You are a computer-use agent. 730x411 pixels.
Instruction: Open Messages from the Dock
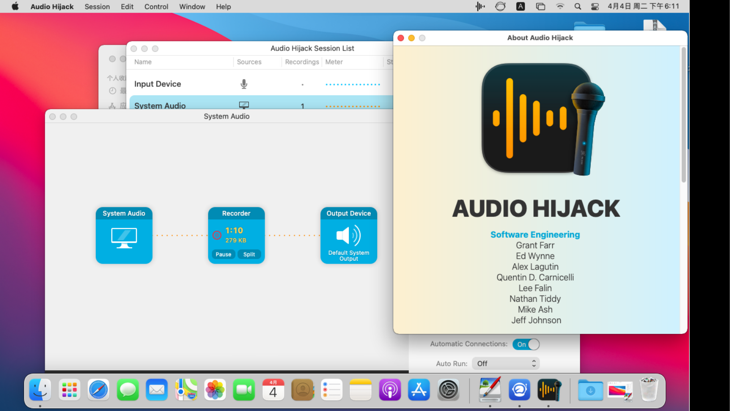point(128,390)
